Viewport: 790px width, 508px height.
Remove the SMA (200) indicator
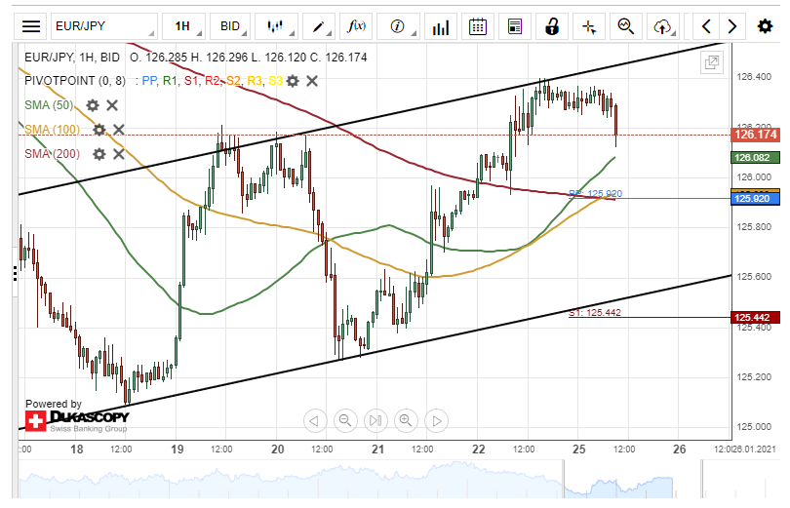[118, 154]
